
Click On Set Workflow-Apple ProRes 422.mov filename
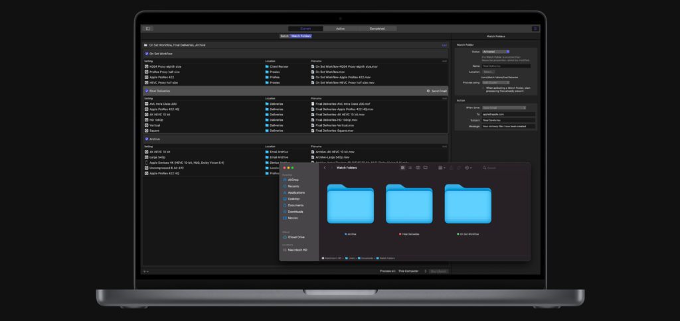point(343,77)
